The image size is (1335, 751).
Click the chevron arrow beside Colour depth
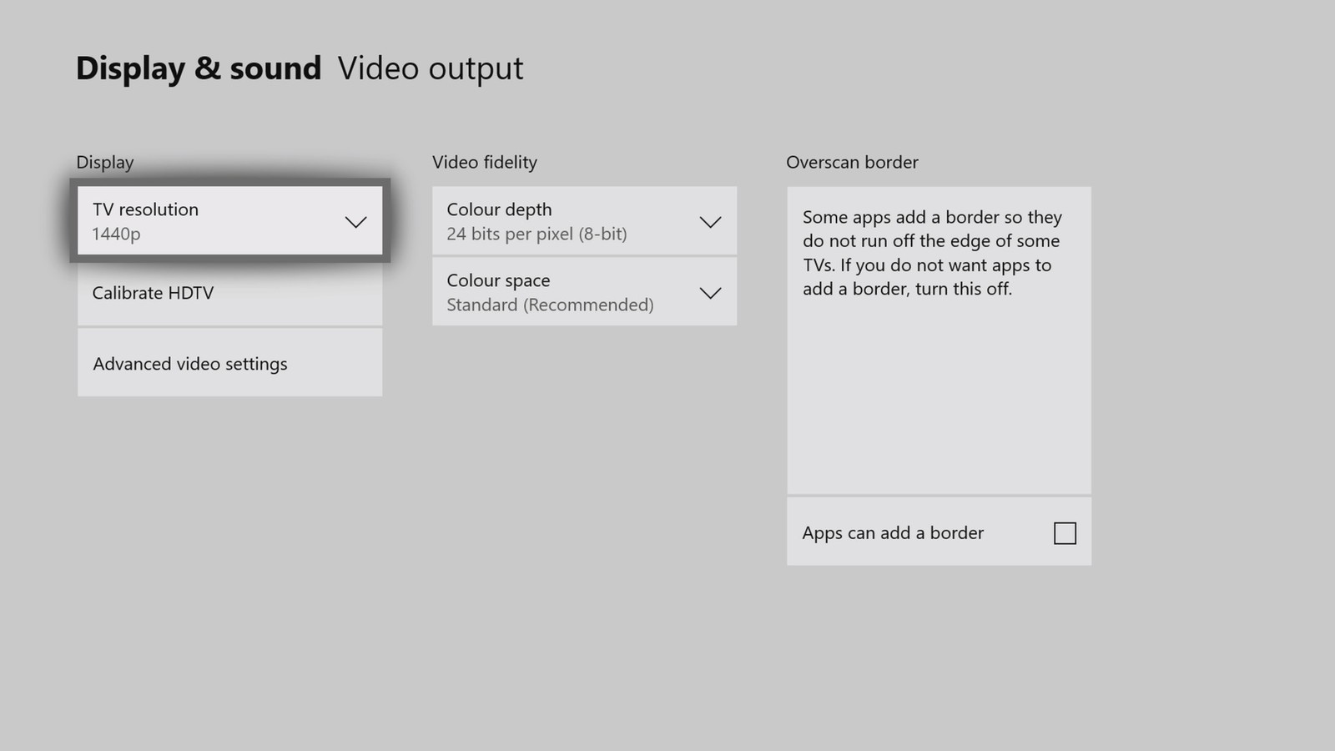(x=710, y=222)
